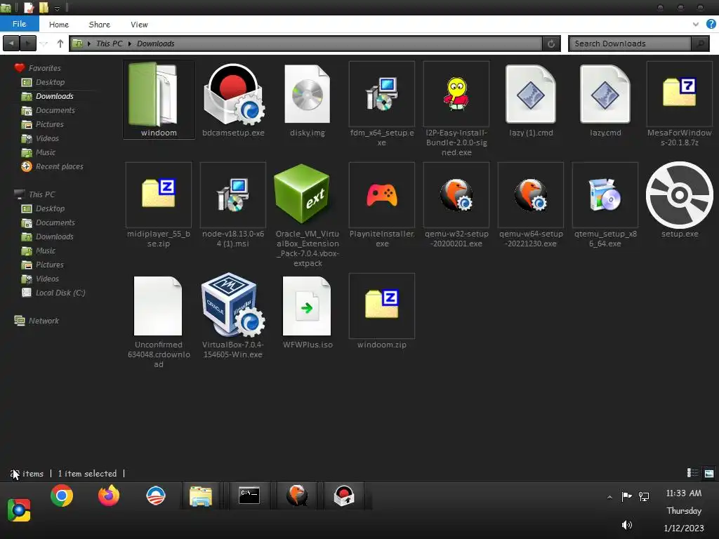Select the lazy.cmd script file

click(605, 95)
